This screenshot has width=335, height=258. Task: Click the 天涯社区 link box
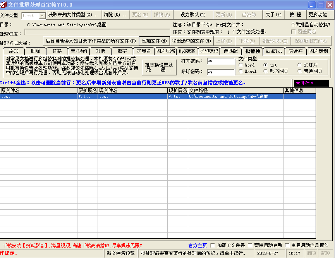pyautogui.click(x=311, y=83)
